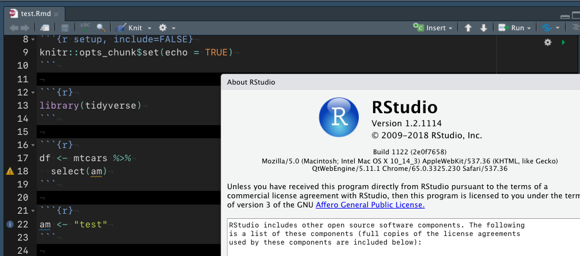The height and width of the screenshot is (256, 580).
Task: Run ABC spell check on document
Action: (x=85, y=27)
